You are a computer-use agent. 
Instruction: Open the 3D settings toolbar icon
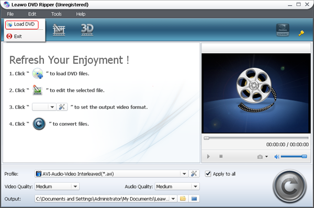tap(87, 30)
